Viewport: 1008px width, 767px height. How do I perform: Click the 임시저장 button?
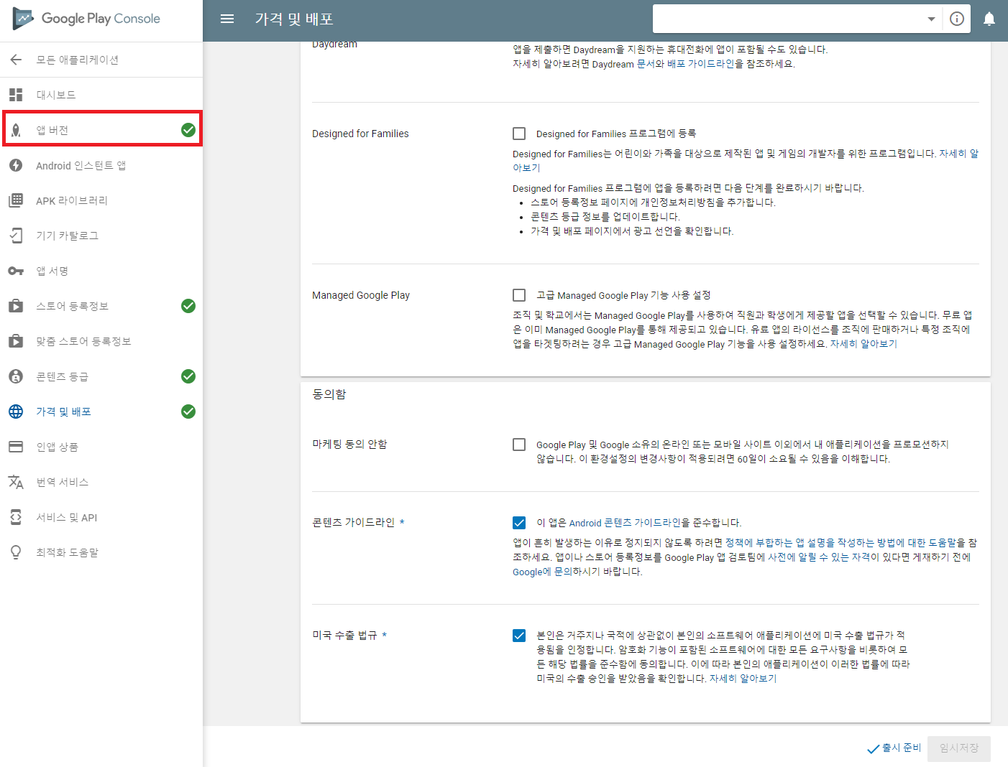coord(959,748)
